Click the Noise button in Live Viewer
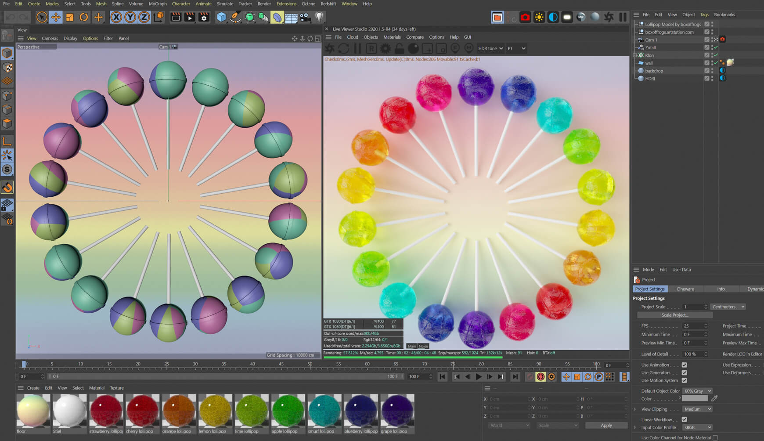The width and height of the screenshot is (764, 441). (x=423, y=346)
